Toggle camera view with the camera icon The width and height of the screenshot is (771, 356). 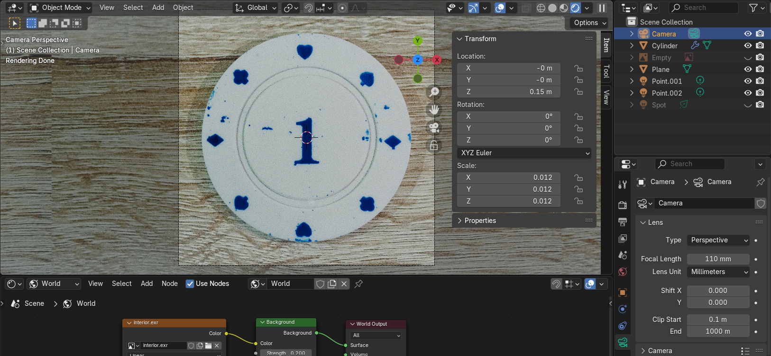[434, 128]
